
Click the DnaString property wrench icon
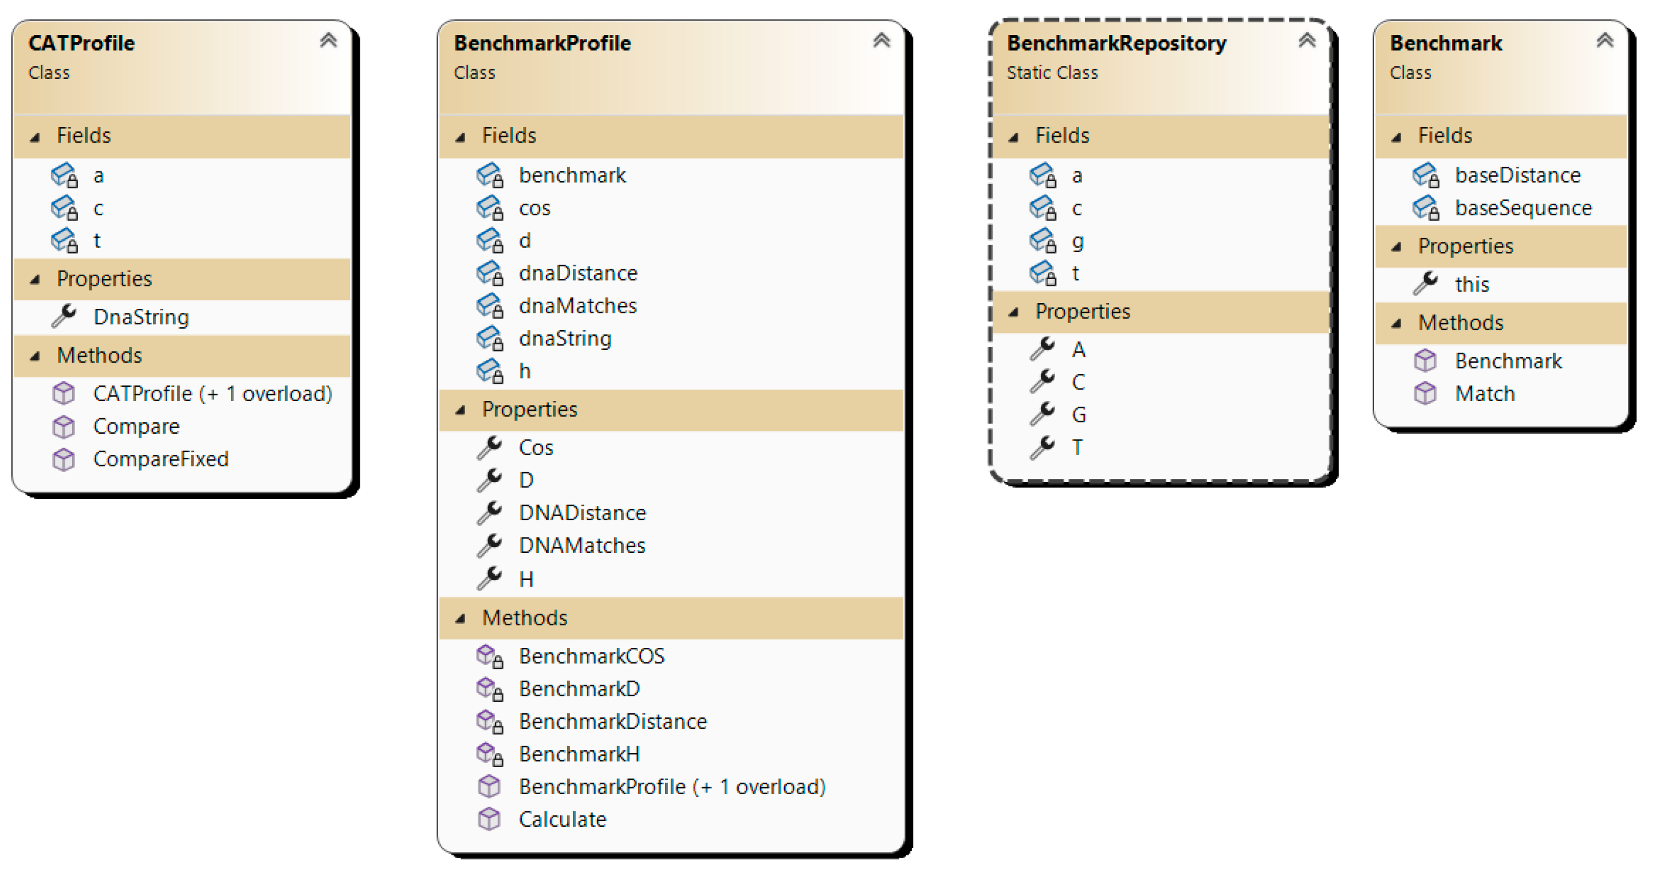pyautogui.click(x=64, y=316)
